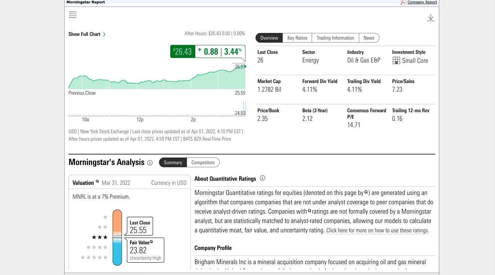Click the Price/Sales value 7.23
Viewport: 495px width, 275px height.
pos(397,89)
